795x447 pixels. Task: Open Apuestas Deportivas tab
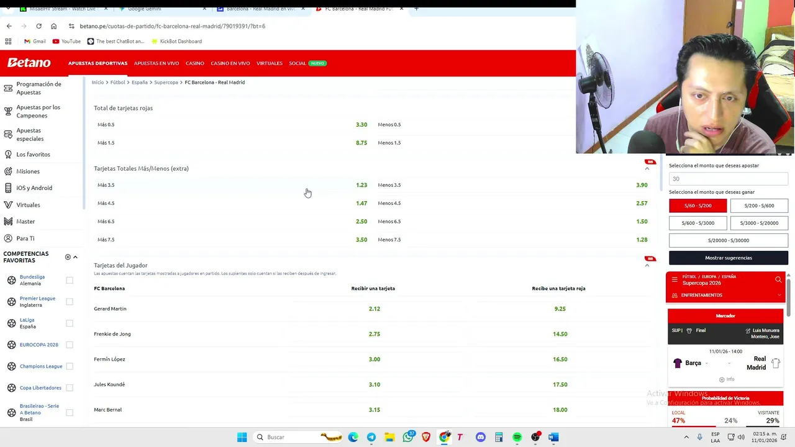(98, 63)
